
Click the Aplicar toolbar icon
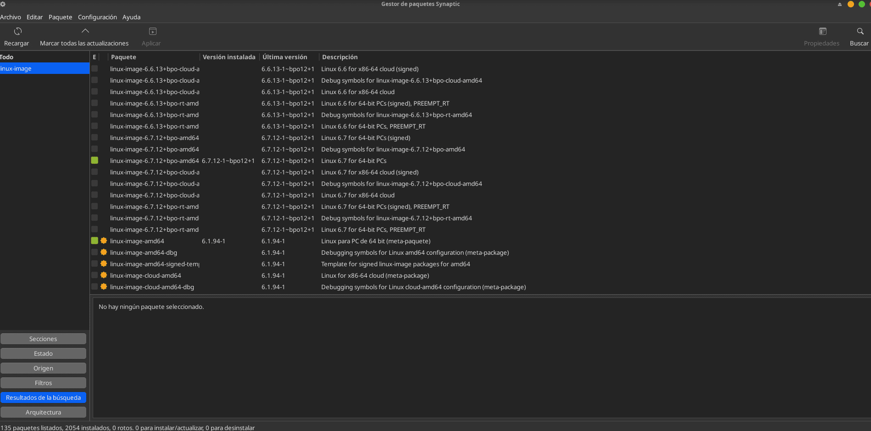click(153, 31)
